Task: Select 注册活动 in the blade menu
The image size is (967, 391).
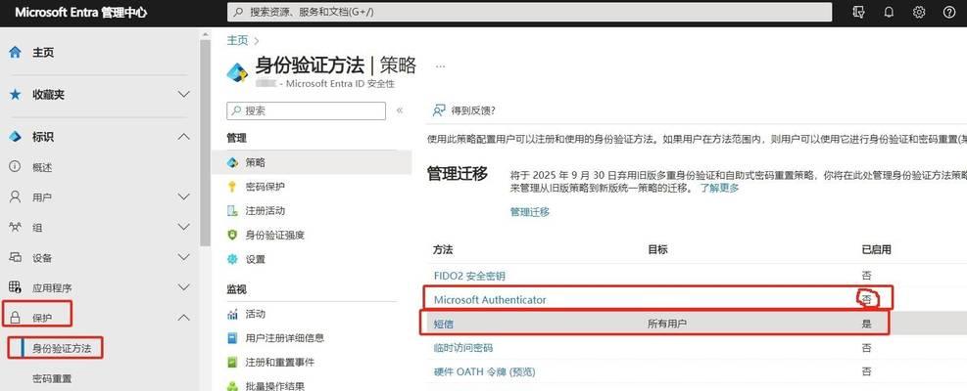Action: point(266,210)
